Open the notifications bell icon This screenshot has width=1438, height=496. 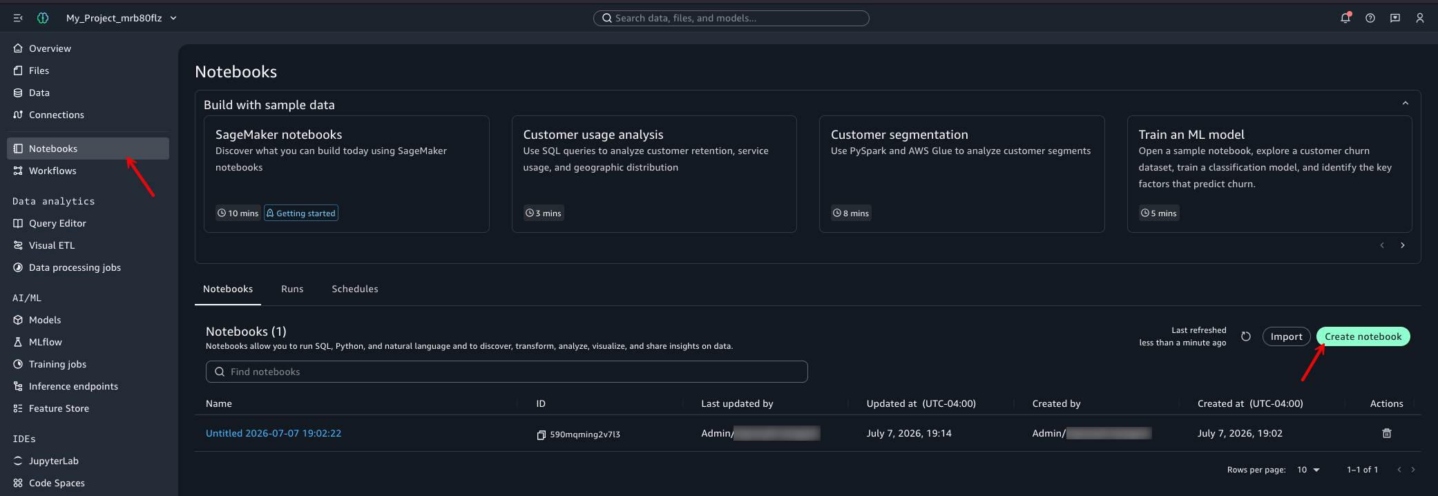coord(1345,18)
